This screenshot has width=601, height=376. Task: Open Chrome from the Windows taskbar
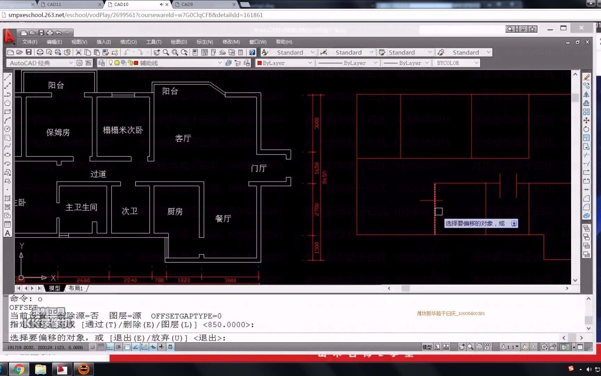pyautogui.click(x=19, y=369)
